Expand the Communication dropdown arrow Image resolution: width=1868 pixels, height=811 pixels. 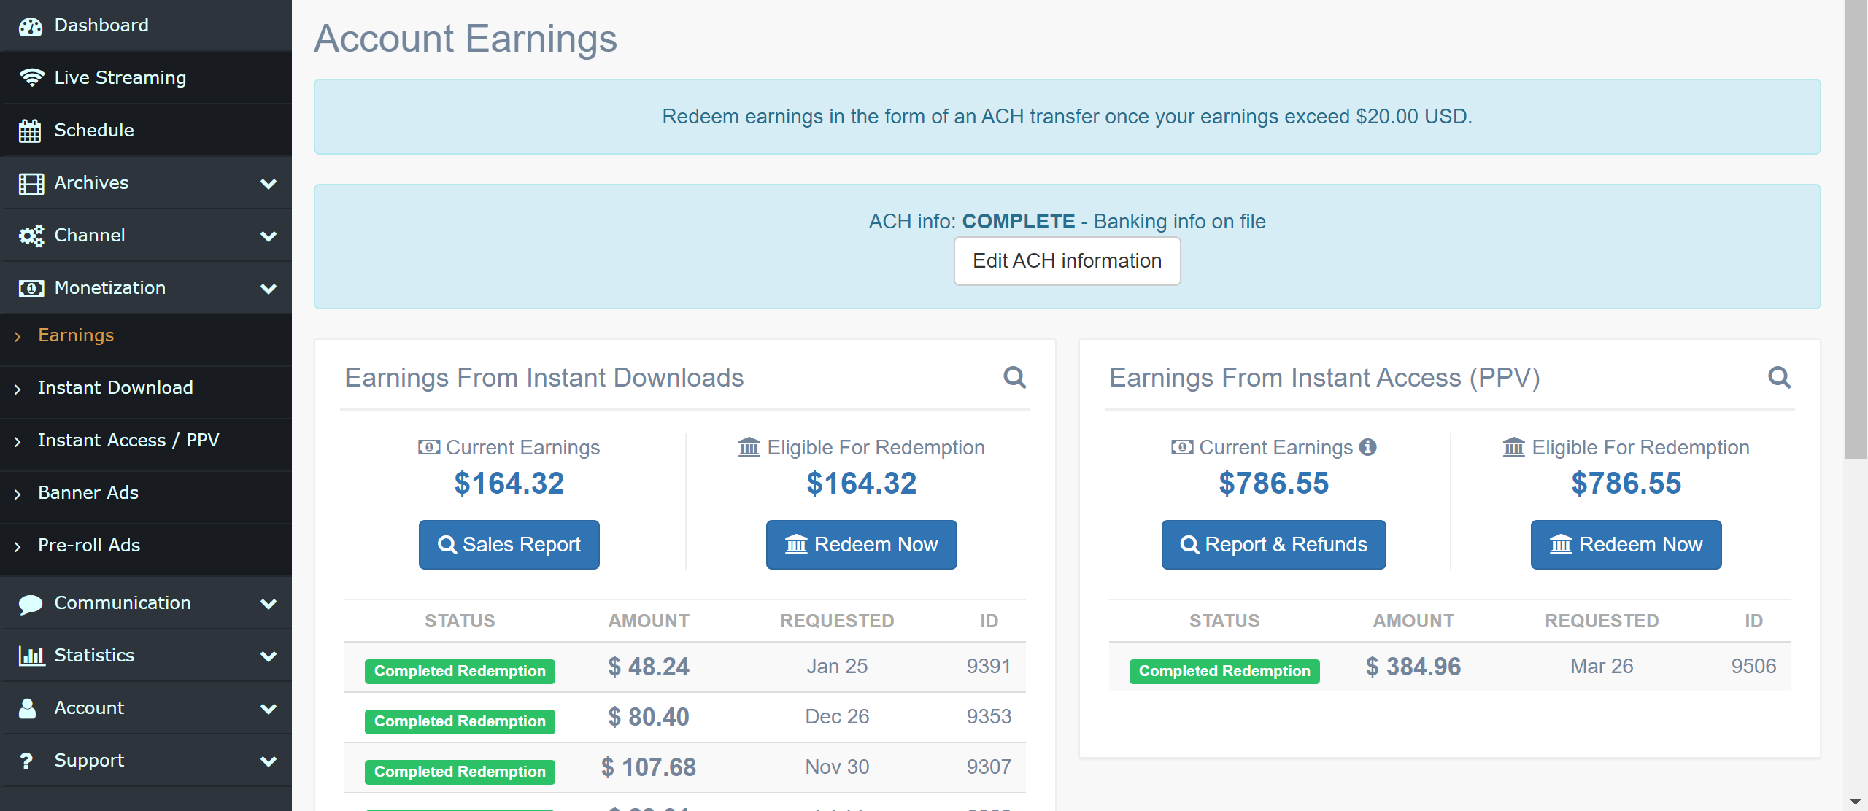(269, 603)
